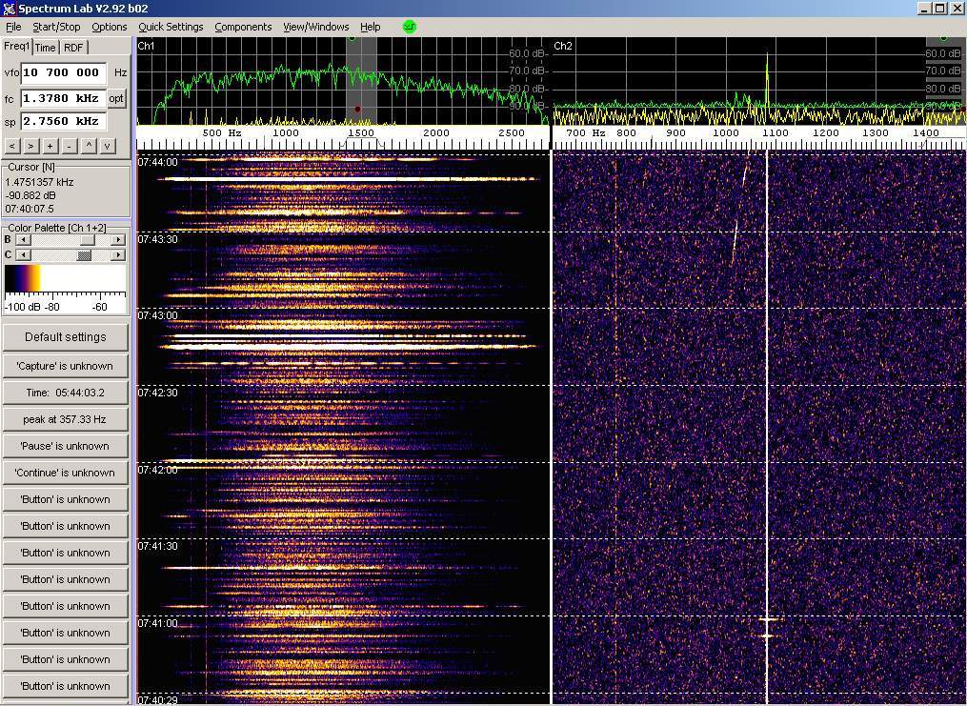The height and width of the screenshot is (706, 967).
Task: Click the brightness B slider thumb
Action: click(x=87, y=240)
